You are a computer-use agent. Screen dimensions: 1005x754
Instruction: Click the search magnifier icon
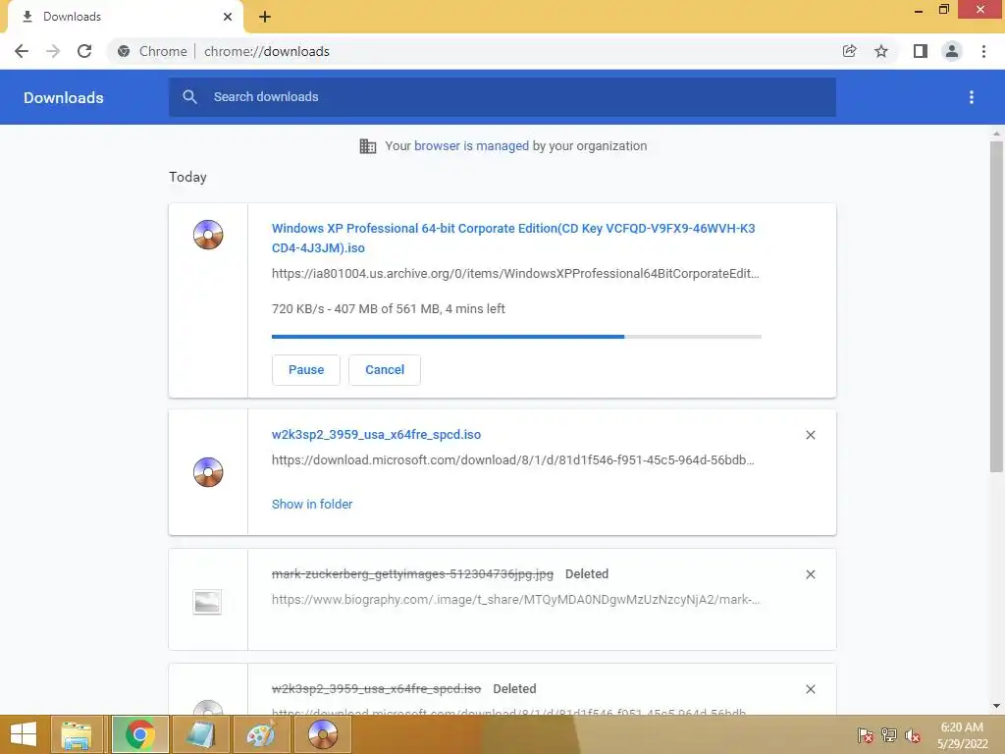(189, 97)
